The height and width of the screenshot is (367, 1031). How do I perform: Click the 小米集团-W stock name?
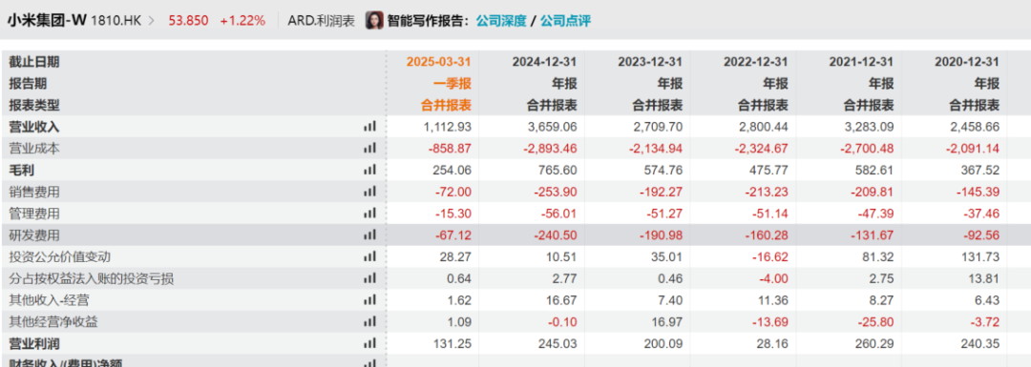click(x=47, y=20)
